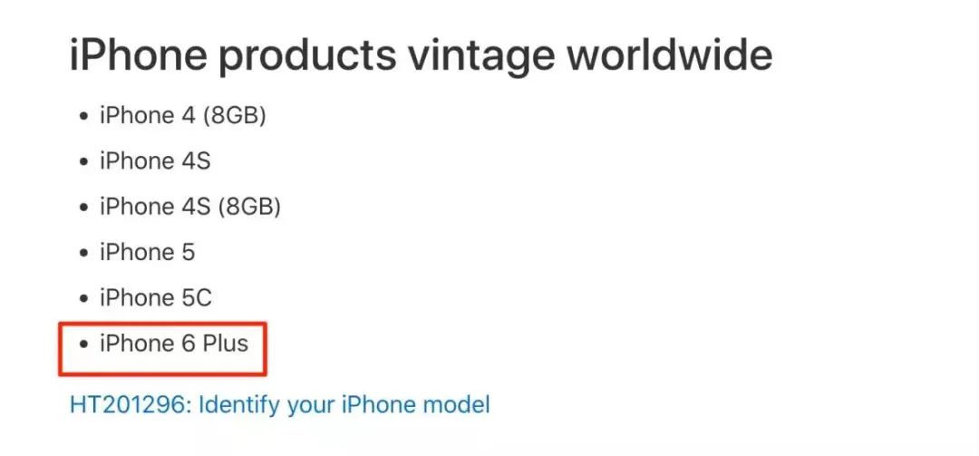Click the bullet before plain iPhone 4S
This screenshot has height=456, width=979.
pos(84,162)
